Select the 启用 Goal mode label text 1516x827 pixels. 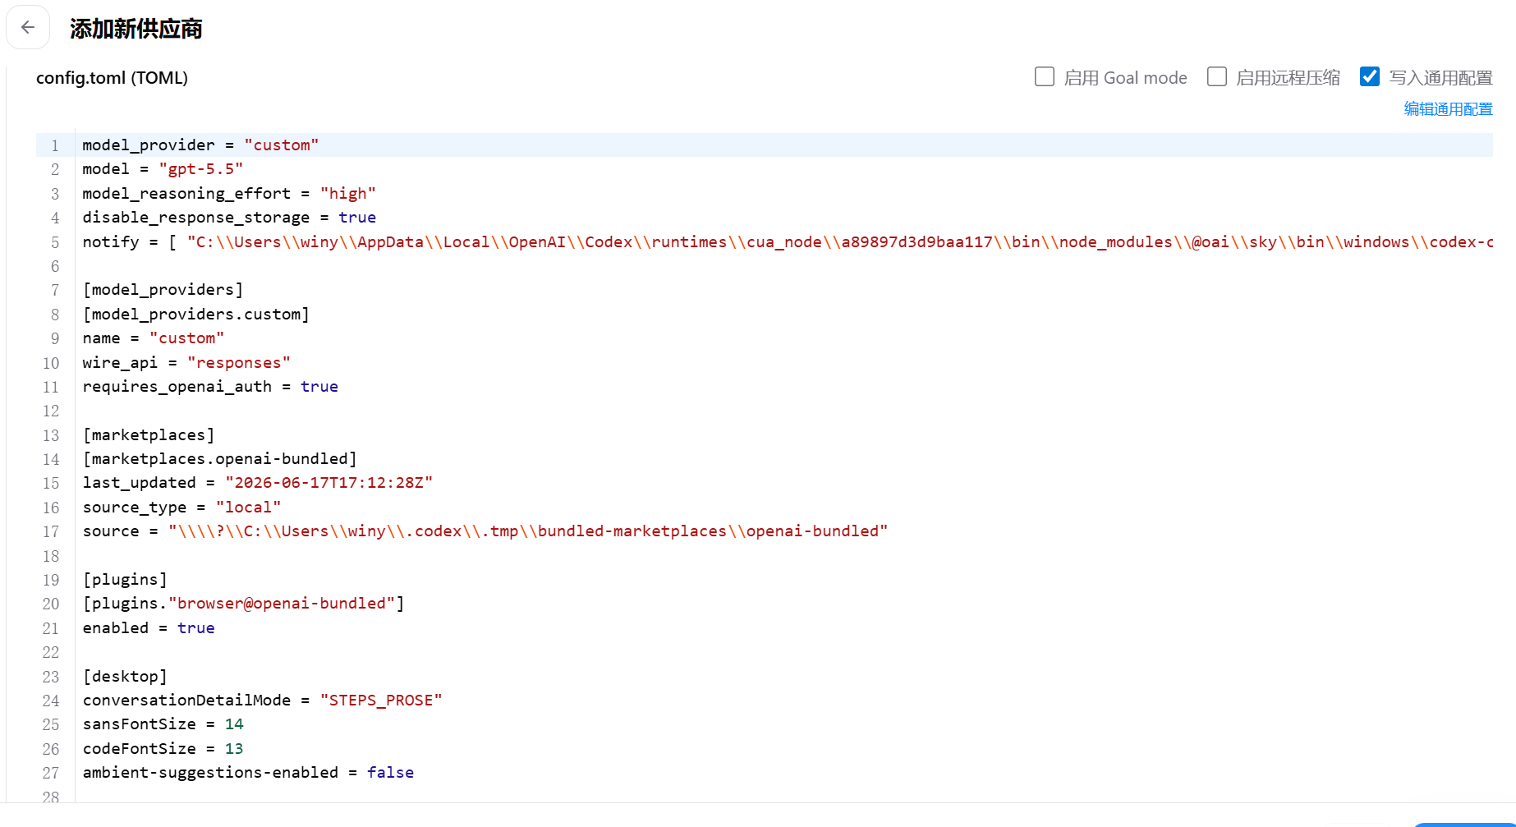pyautogui.click(x=1125, y=78)
